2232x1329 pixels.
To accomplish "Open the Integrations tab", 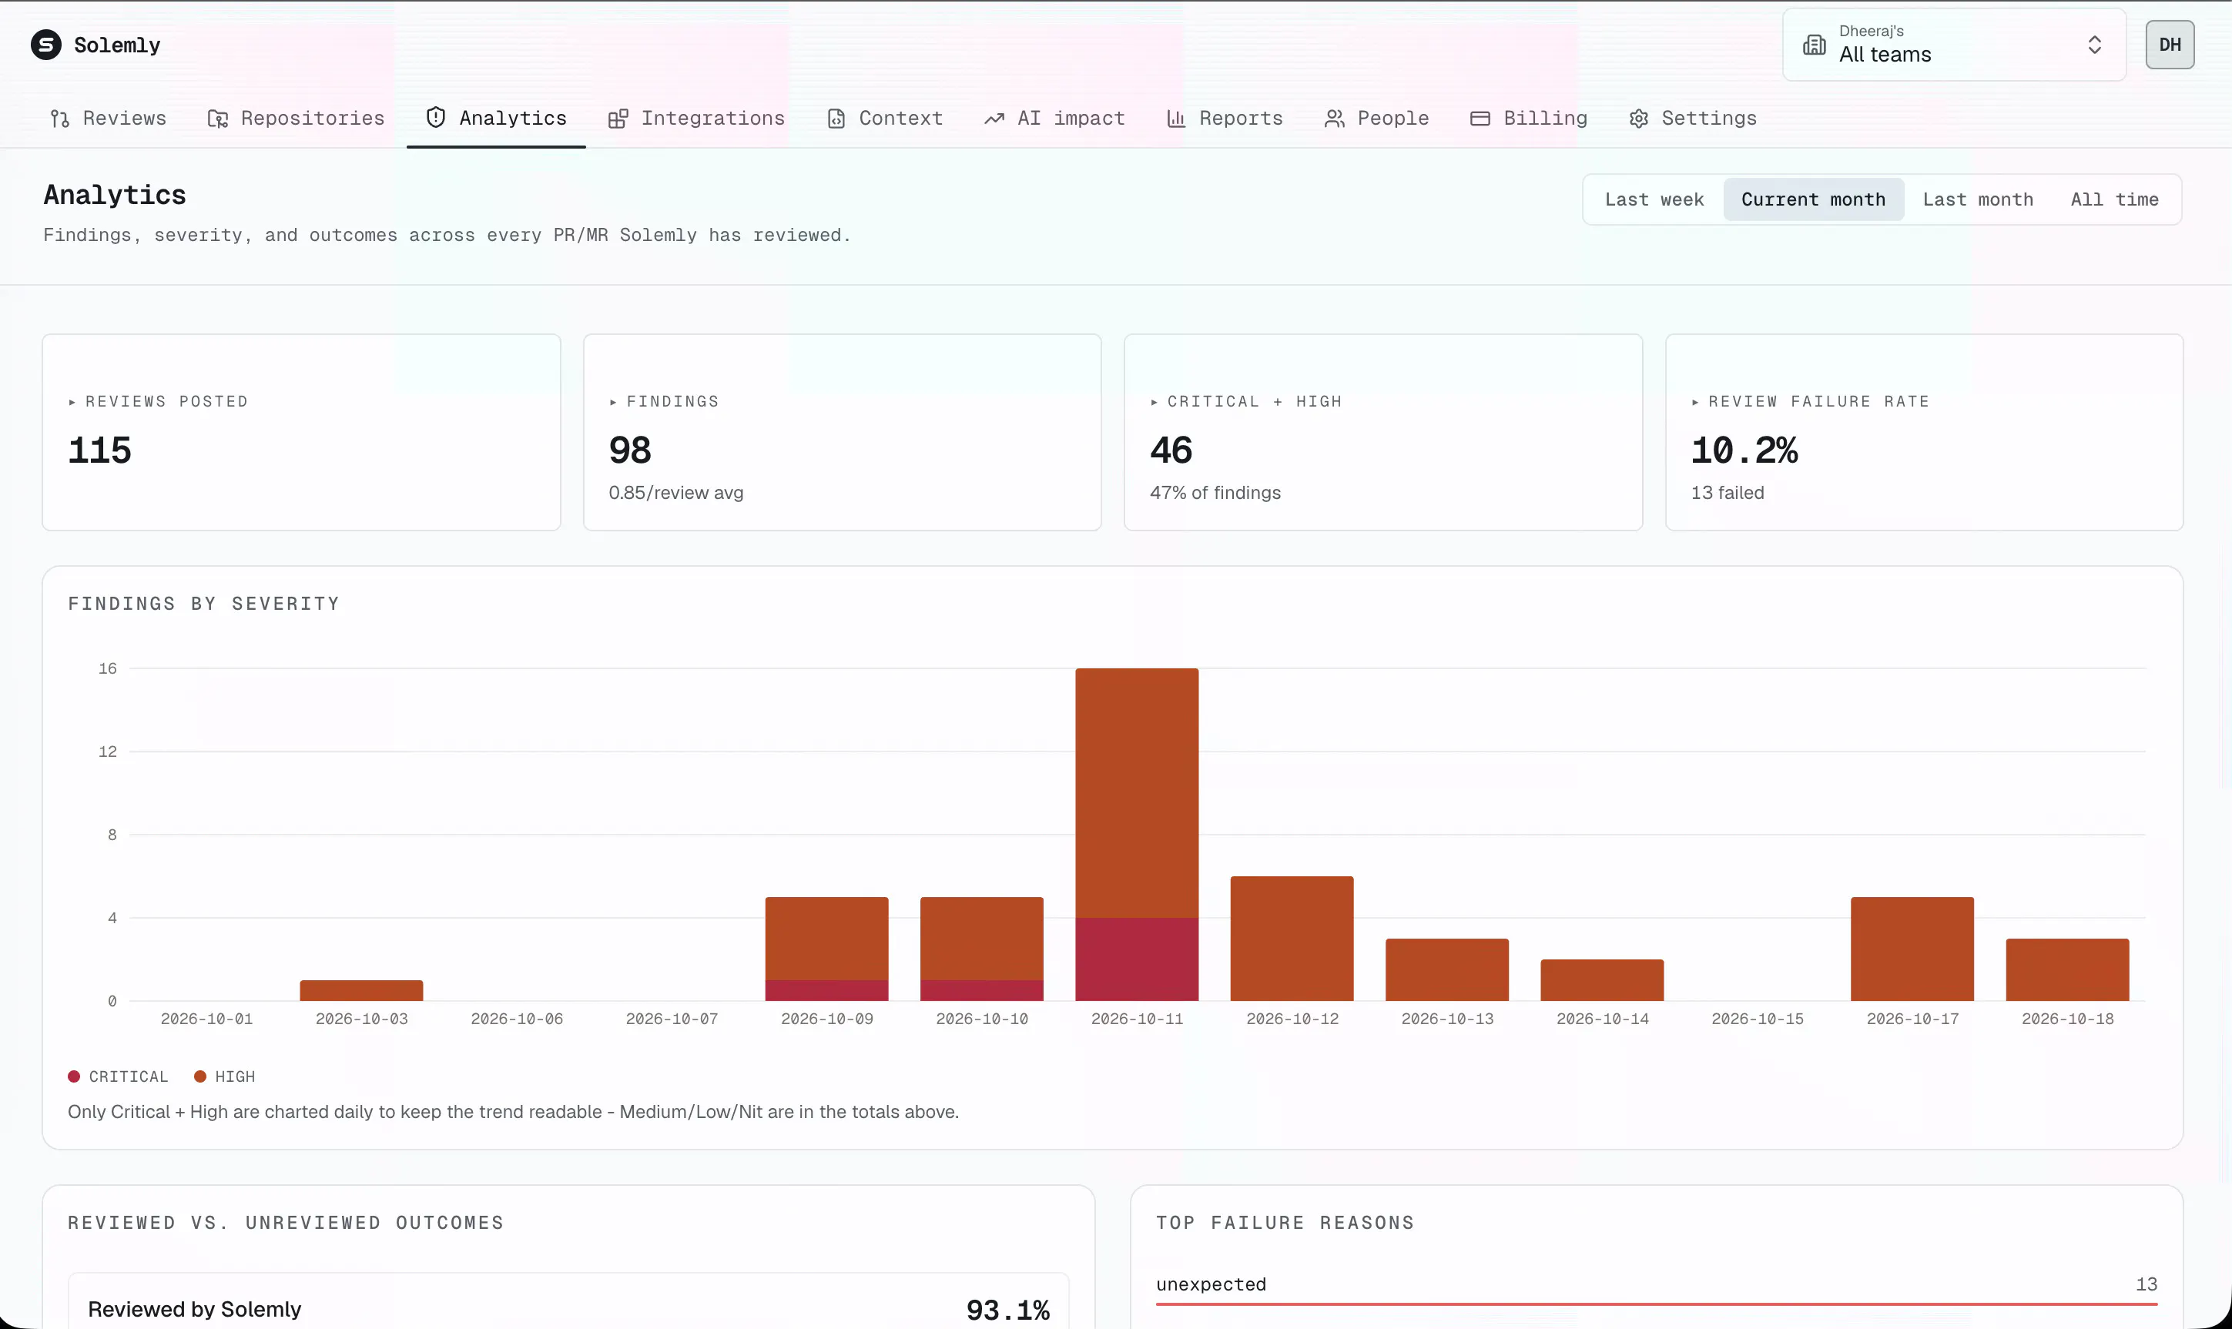I will point(696,119).
